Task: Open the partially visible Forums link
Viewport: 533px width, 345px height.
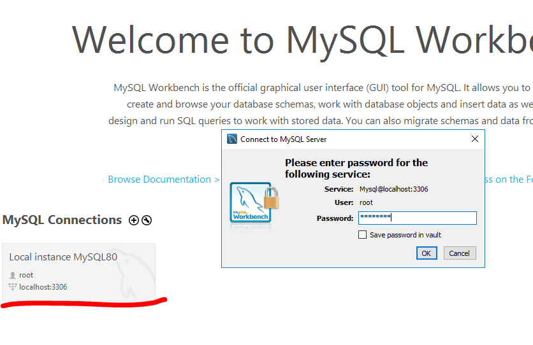Action: coord(508,180)
